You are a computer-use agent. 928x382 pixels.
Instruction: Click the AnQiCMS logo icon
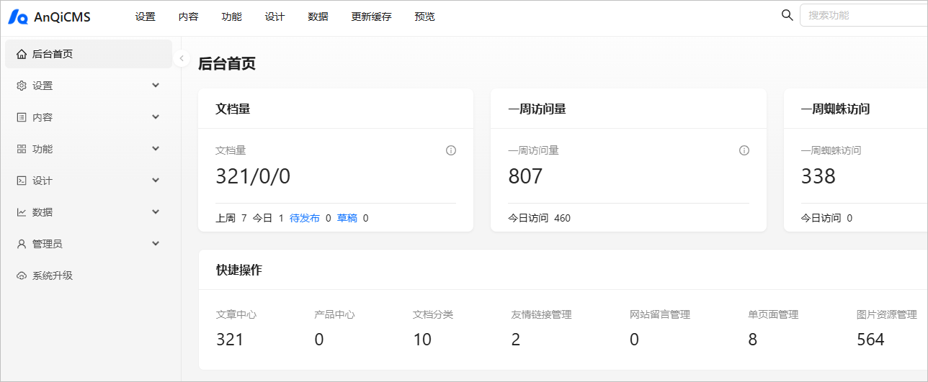18,17
